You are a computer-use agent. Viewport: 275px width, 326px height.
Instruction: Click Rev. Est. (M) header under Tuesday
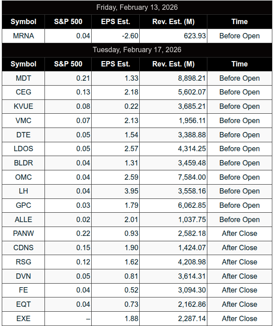click(x=173, y=64)
